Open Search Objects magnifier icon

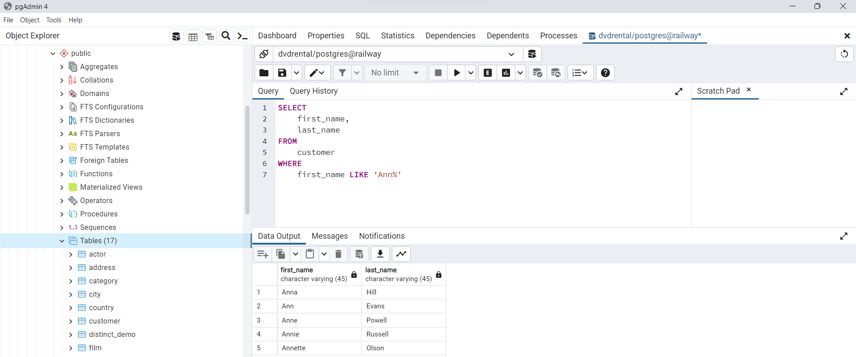pos(226,36)
